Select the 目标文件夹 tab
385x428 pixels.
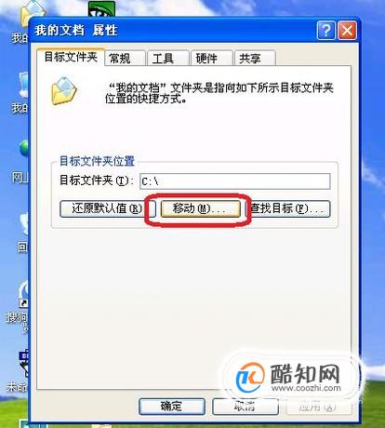point(71,57)
